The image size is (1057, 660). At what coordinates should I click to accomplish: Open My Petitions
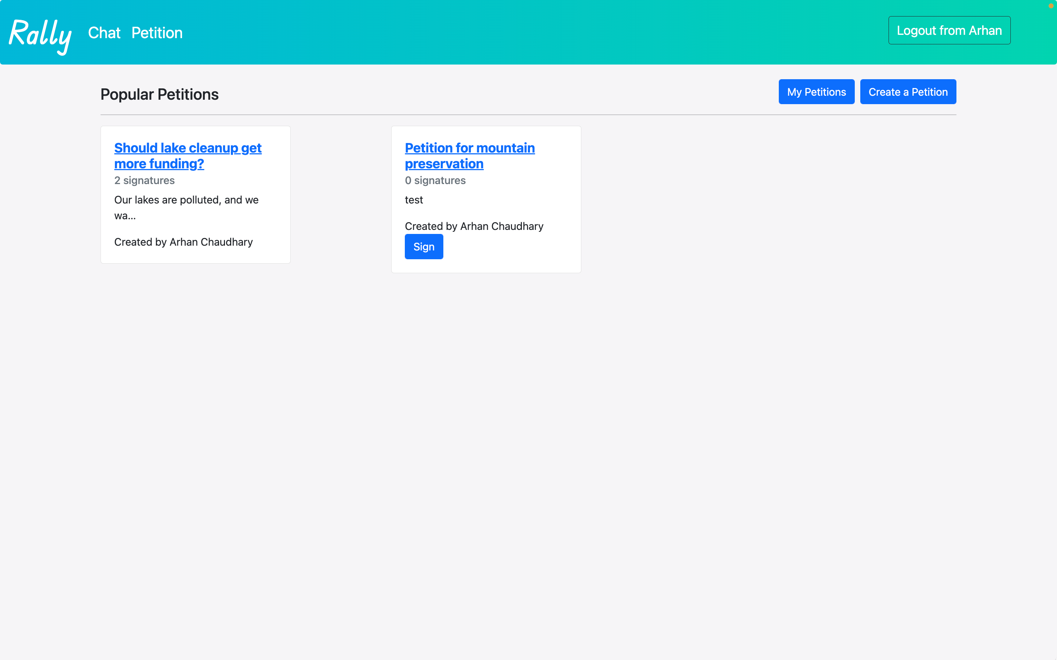816,92
